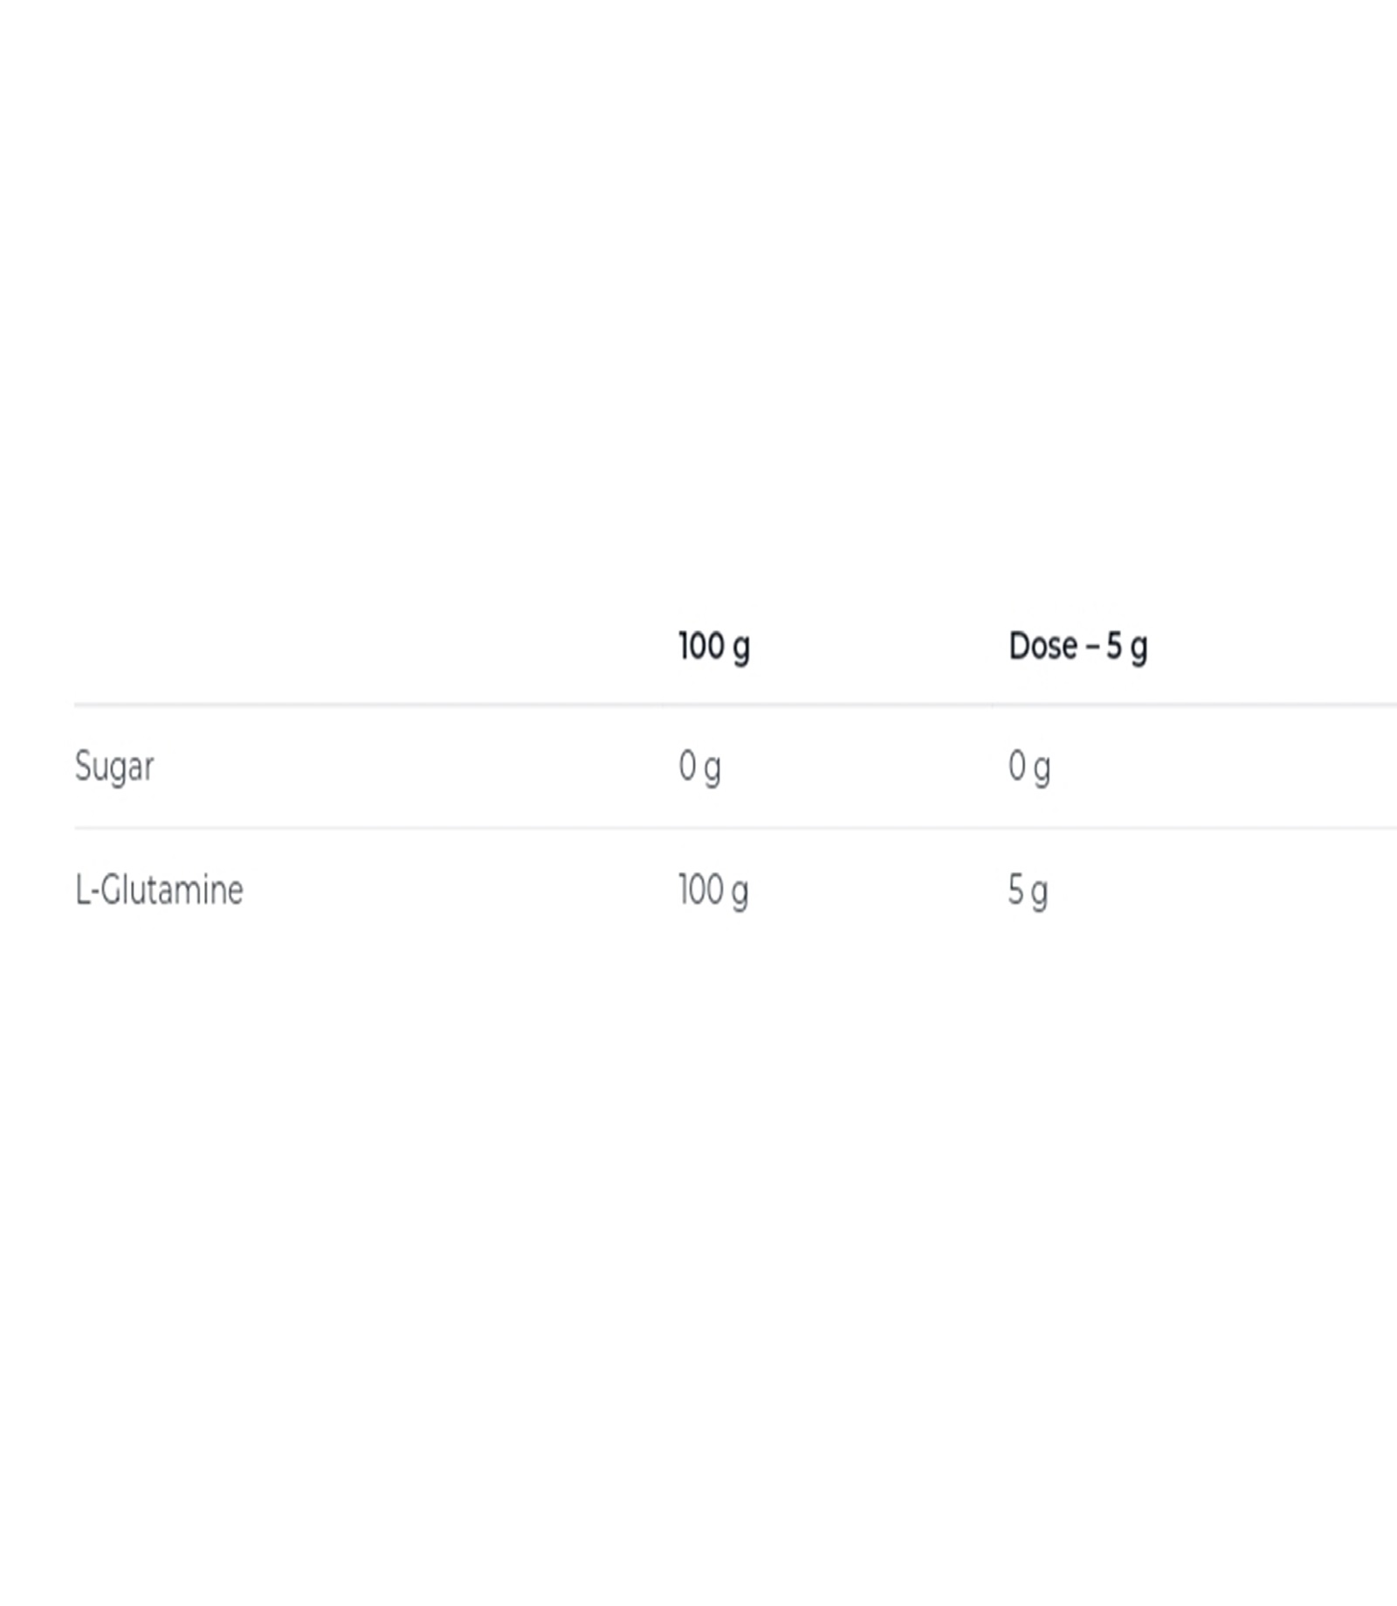Click the divider between Sugar and L-Glutamine rows
The height and width of the screenshot is (1606, 1397).
733,827
